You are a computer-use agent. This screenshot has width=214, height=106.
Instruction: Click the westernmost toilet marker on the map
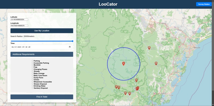tap(116, 87)
